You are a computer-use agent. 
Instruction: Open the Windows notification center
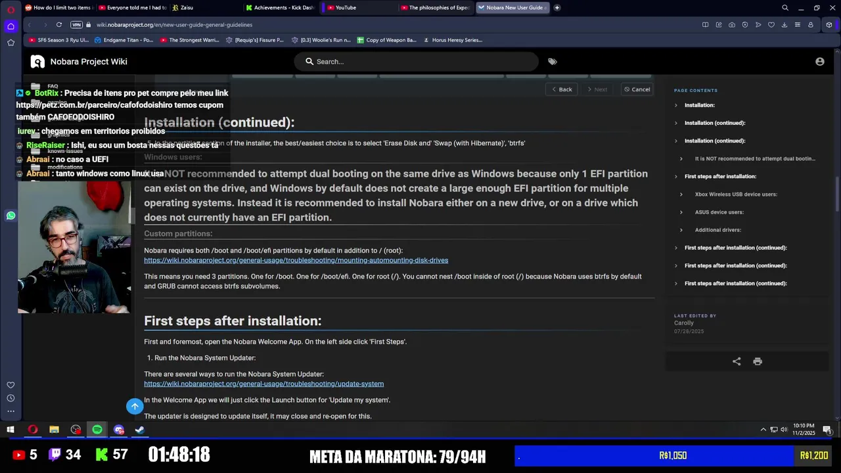click(x=827, y=430)
